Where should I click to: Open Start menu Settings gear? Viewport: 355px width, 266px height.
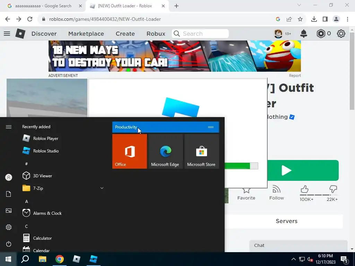coord(9,227)
